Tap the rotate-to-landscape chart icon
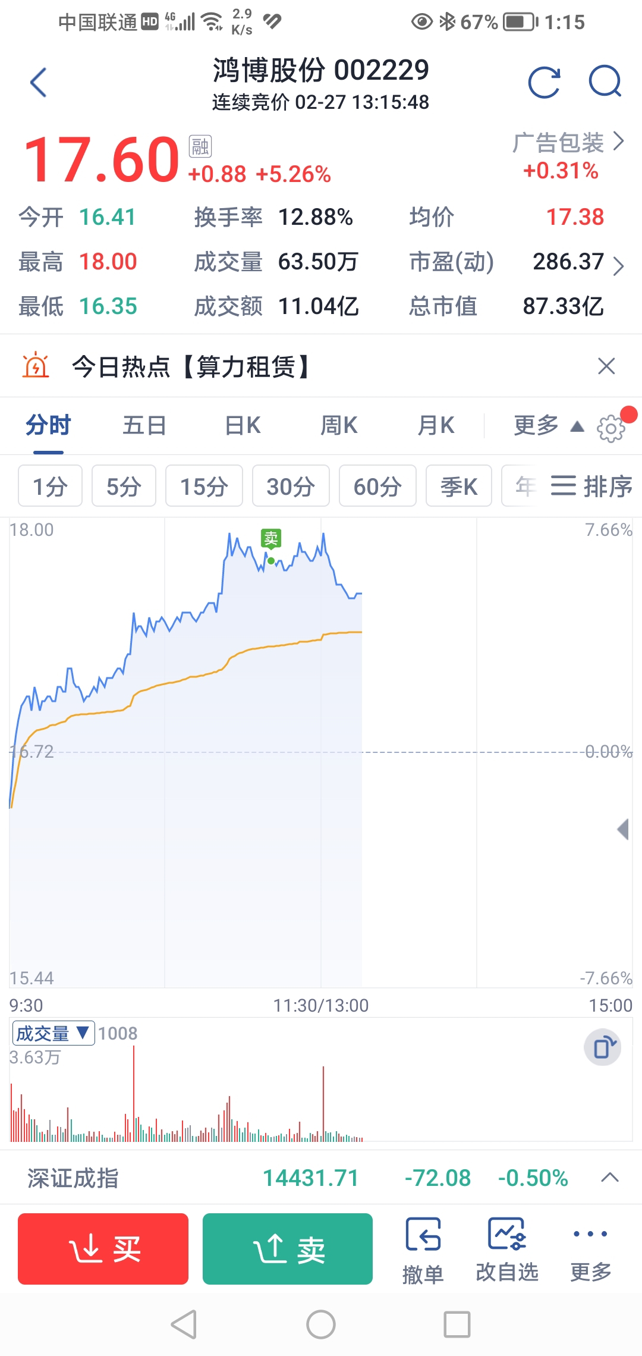The height and width of the screenshot is (1356, 642). pos(602,1047)
